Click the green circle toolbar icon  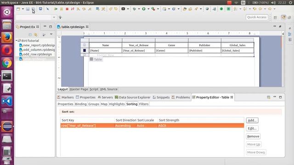coord(221,9)
